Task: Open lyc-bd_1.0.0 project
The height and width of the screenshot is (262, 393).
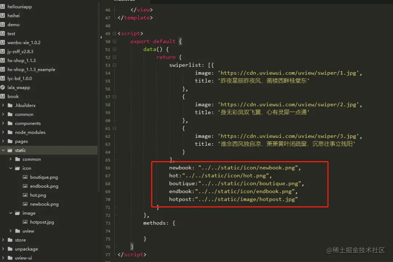Action: point(20,79)
